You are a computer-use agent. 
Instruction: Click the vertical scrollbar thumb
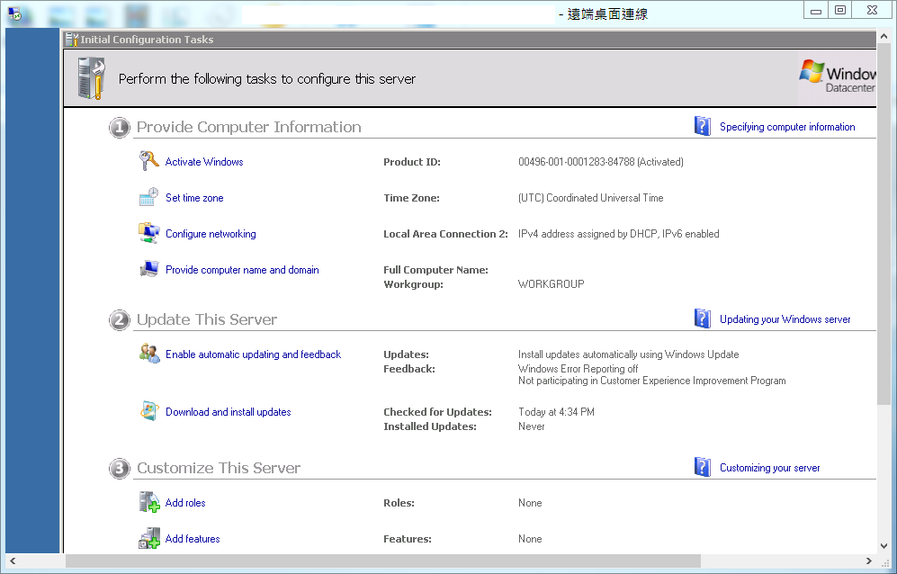pyautogui.click(x=884, y=225)
